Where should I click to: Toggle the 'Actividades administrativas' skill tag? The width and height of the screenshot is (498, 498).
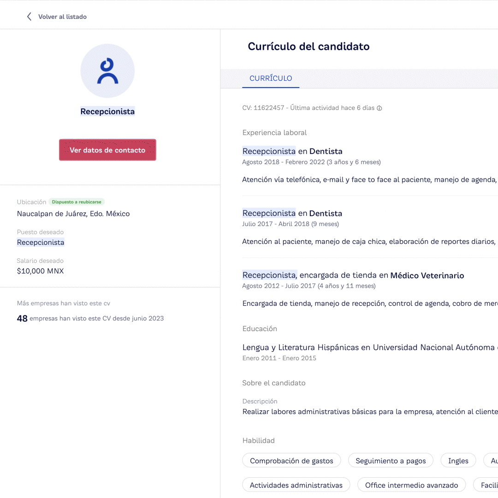[296, 485]
